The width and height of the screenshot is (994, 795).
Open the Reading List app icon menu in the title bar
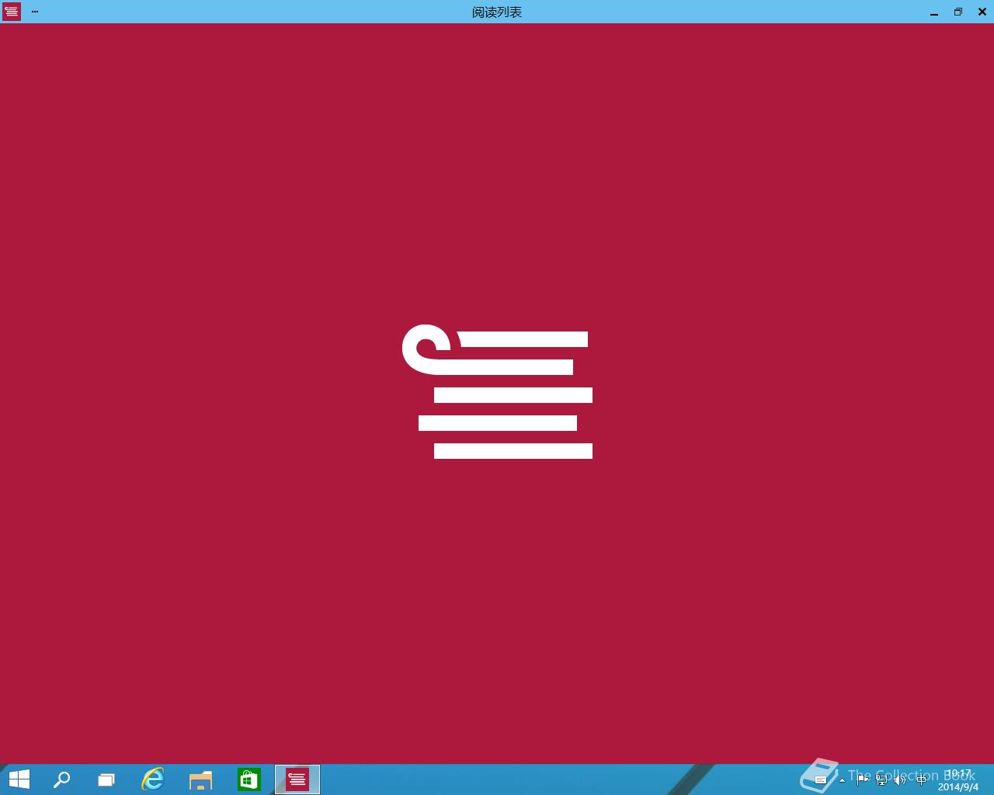(x=11, y=12)
